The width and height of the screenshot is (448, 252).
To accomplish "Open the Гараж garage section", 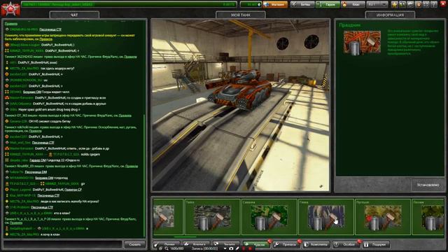I will coord(328,4).
